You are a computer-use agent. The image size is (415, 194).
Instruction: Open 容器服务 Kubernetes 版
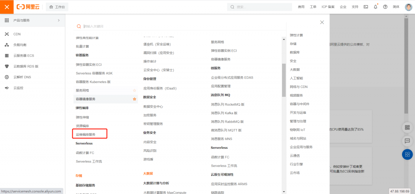click(x=93, y=82)
